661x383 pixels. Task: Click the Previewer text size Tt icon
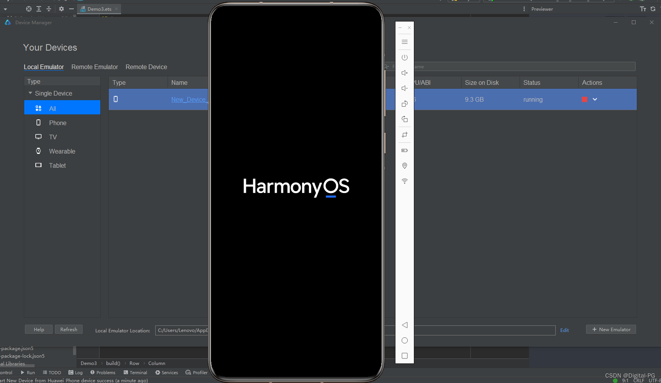click(x=643, y=9)
